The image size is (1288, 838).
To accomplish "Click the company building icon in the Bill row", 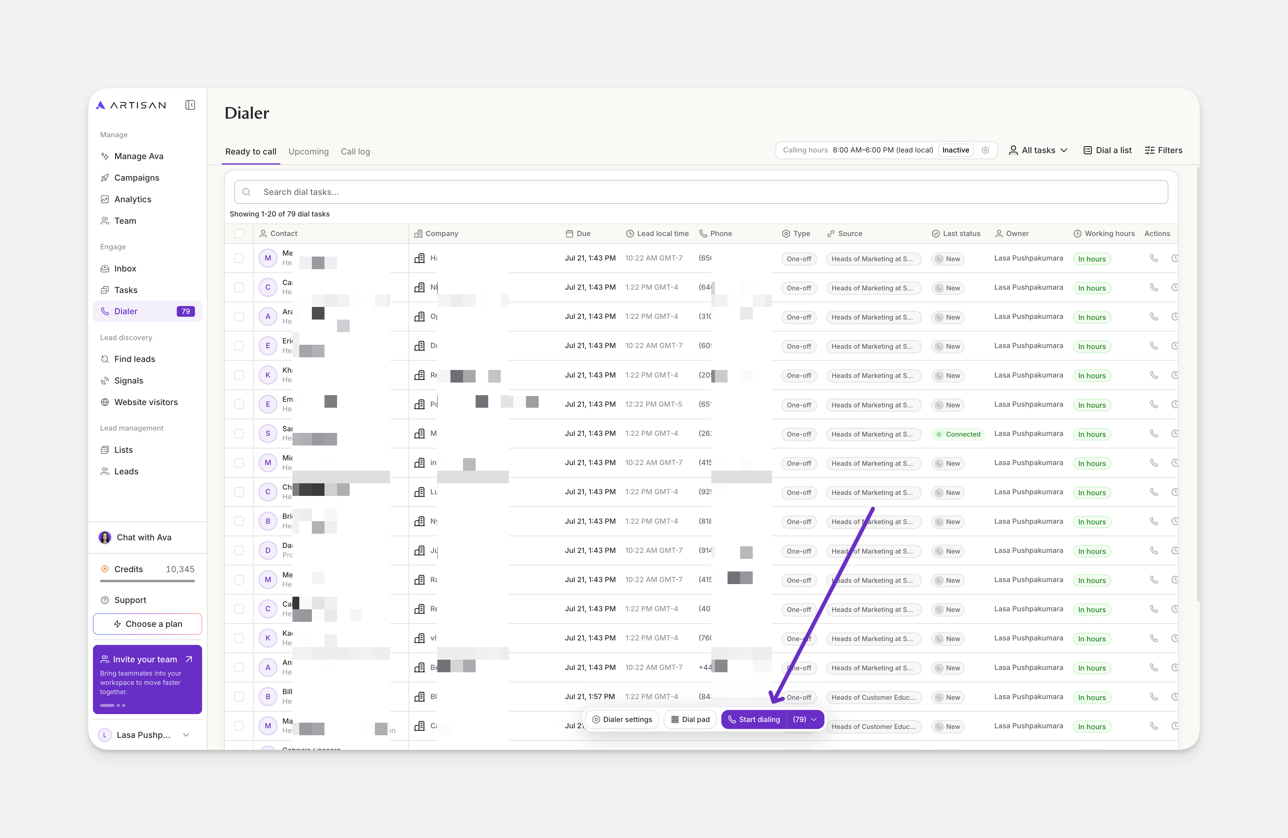I will click(x=419, y=697).
